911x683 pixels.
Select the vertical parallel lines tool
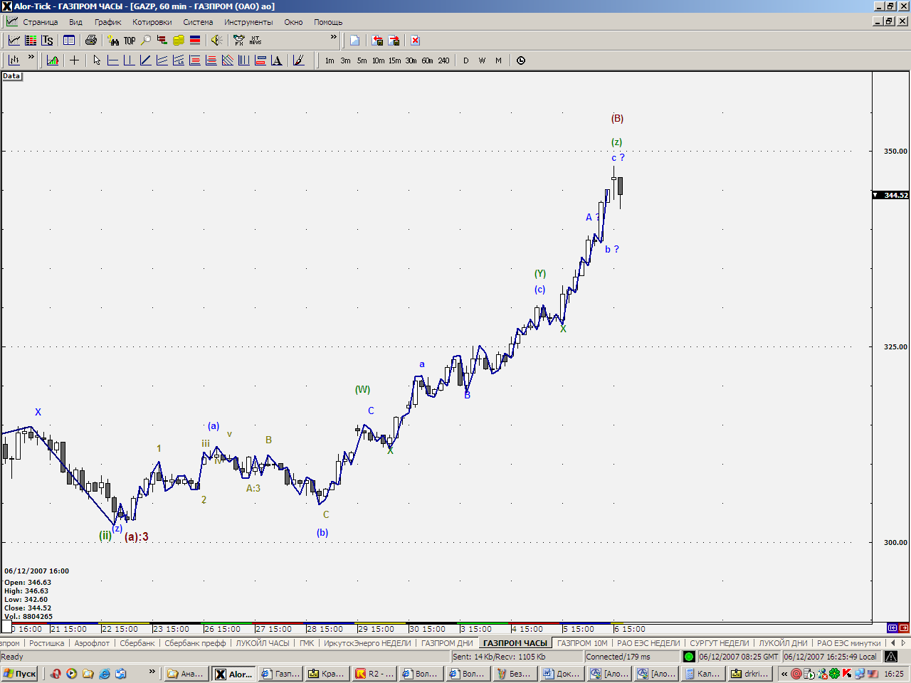coord(244,60)
